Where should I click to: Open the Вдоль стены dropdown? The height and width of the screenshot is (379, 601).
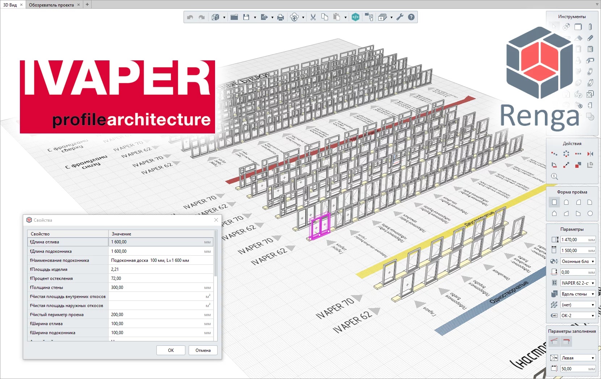(578, 294)
